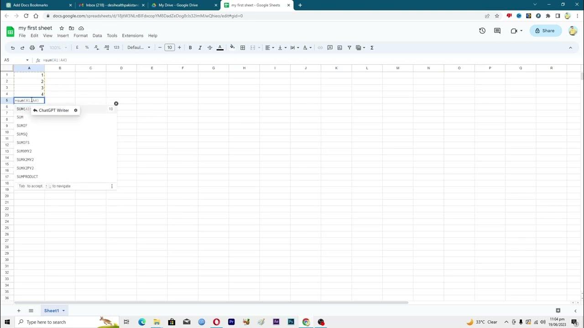This screenshot has width=584, height=328.
Task: Click the Undo toolbar icon
Action: [13, 47]
